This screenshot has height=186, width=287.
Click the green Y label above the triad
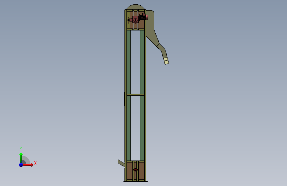tap(21, 149)
